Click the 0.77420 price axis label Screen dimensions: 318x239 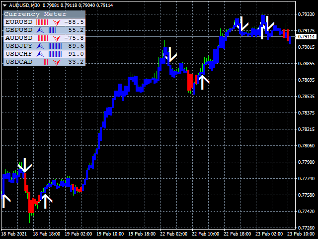coord(306,212)
